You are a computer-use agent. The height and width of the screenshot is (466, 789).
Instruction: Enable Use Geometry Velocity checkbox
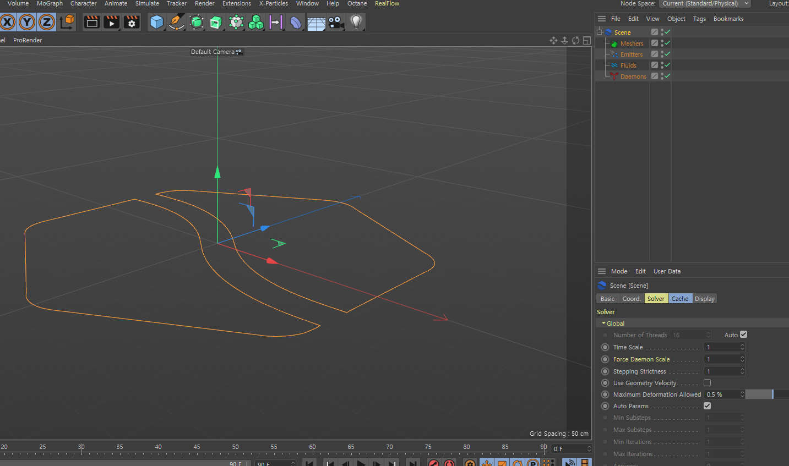click(x=708, y=382)
